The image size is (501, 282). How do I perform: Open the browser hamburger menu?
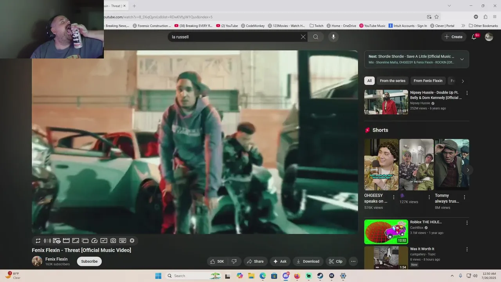[495, 17]
